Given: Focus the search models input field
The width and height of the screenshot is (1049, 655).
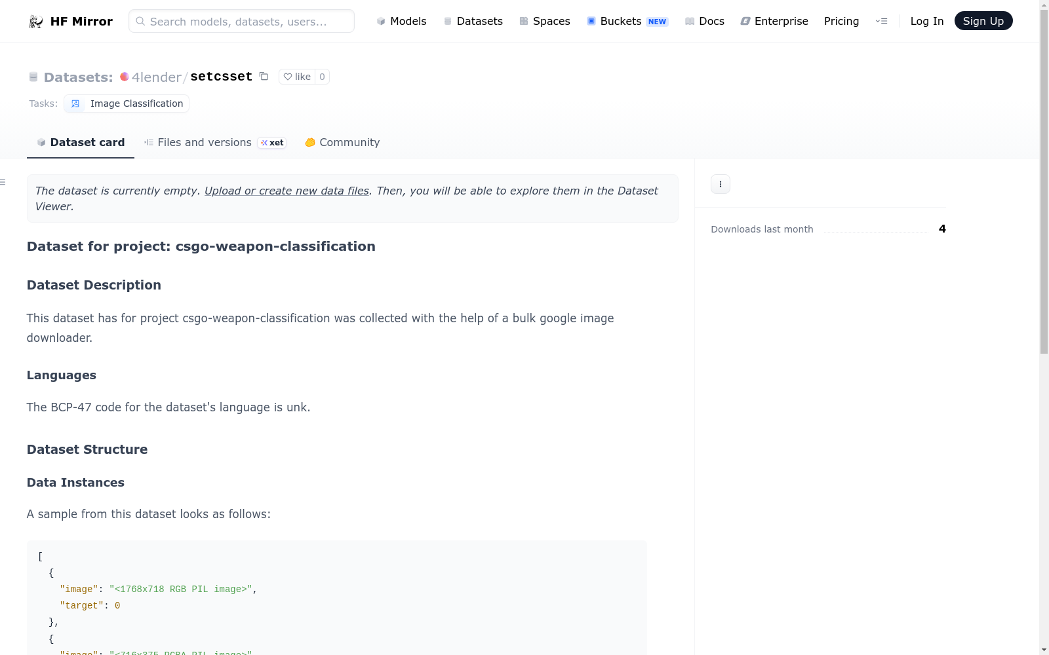Looking at the screenshot, I should pos(241,21).
